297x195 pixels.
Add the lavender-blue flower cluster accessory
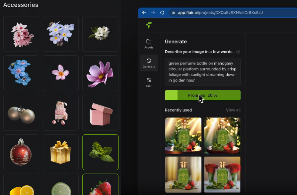(x=61, y=34)
